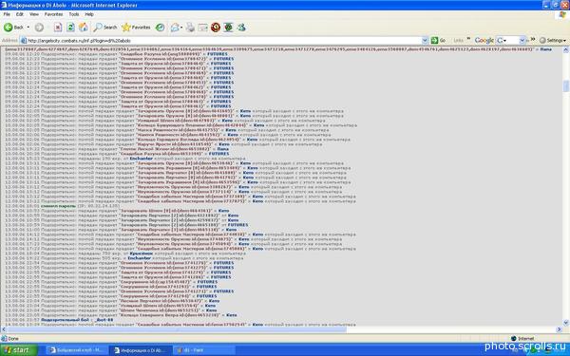
Task: Click the Google toolbar logo
Action: [x=484, y=40]
